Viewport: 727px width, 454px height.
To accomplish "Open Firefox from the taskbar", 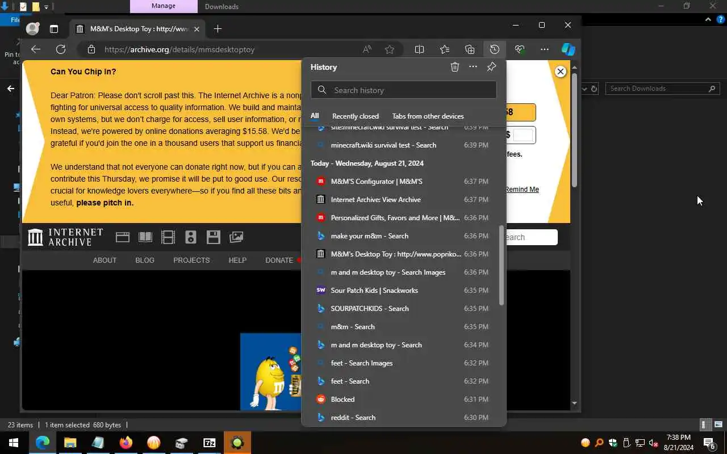I will tap(126, 443).
